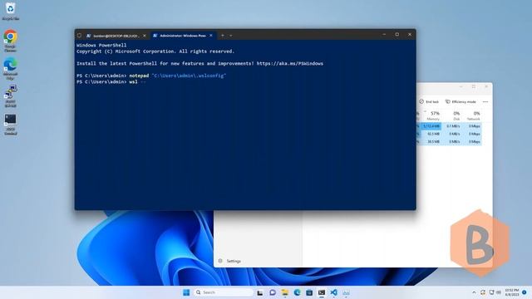Open the Google Chrome desktop shortcut
Image resolution: width=532 pixels, height=299 pixels.
11,41
